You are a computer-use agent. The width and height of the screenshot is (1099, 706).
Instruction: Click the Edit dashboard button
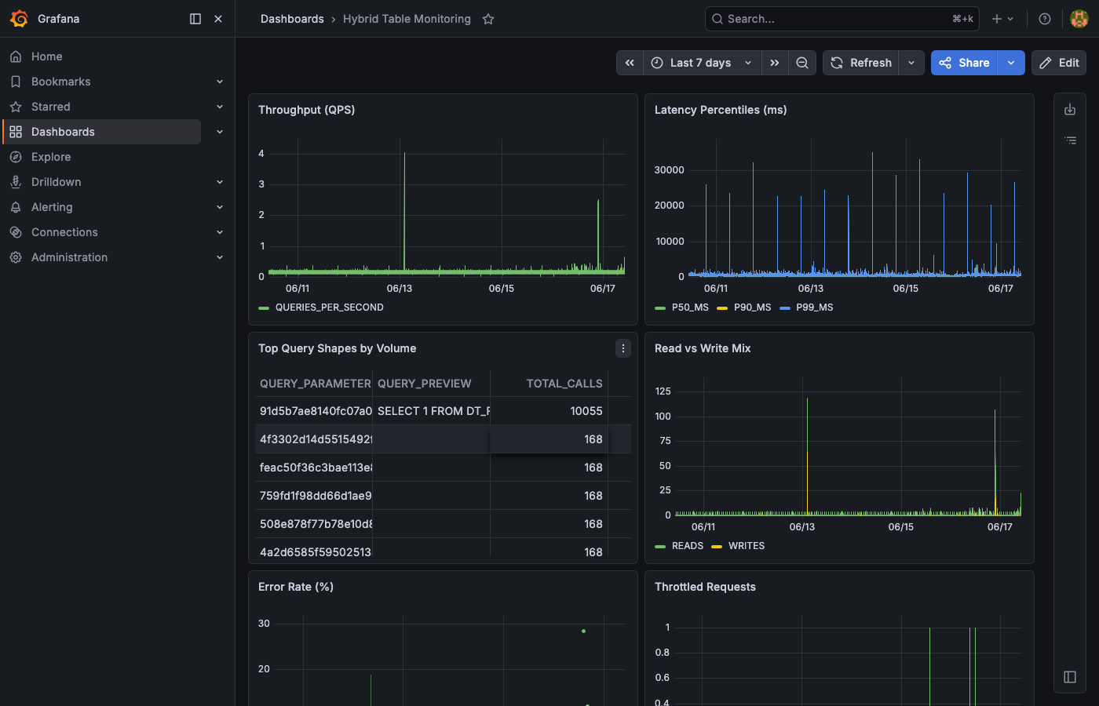click(x=1059, y=63)
